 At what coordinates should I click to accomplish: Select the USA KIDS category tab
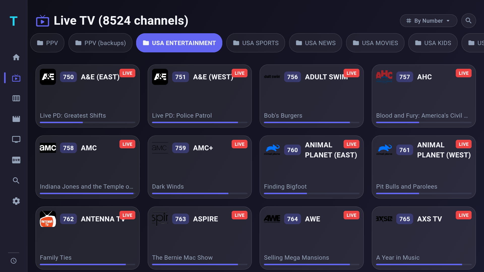[x=433, y=43]
